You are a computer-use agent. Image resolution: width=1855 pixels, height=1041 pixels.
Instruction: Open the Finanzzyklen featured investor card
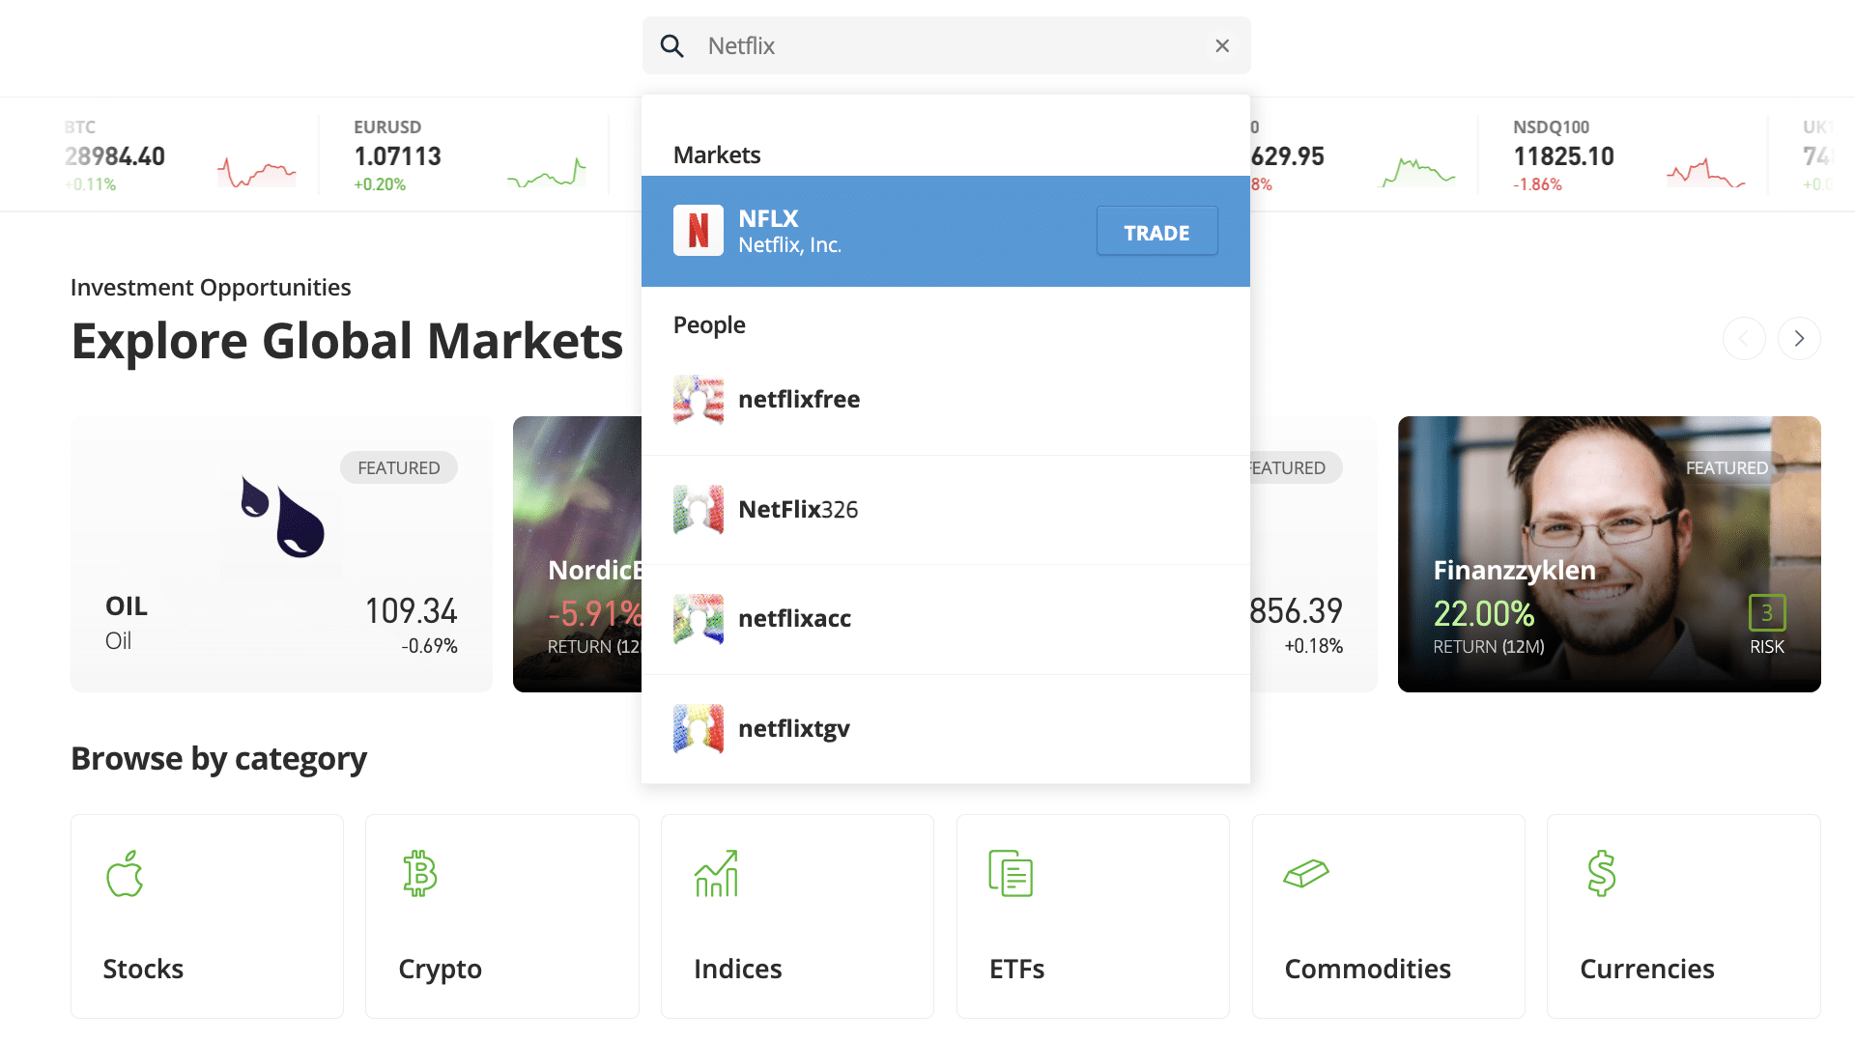coord(1609,554)
